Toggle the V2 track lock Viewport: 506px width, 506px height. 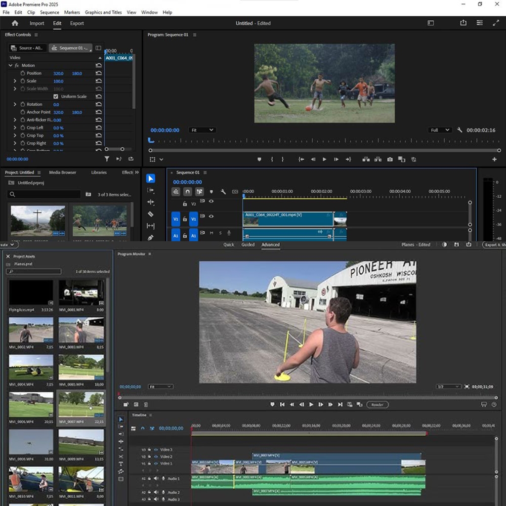(x=185, y=204)
